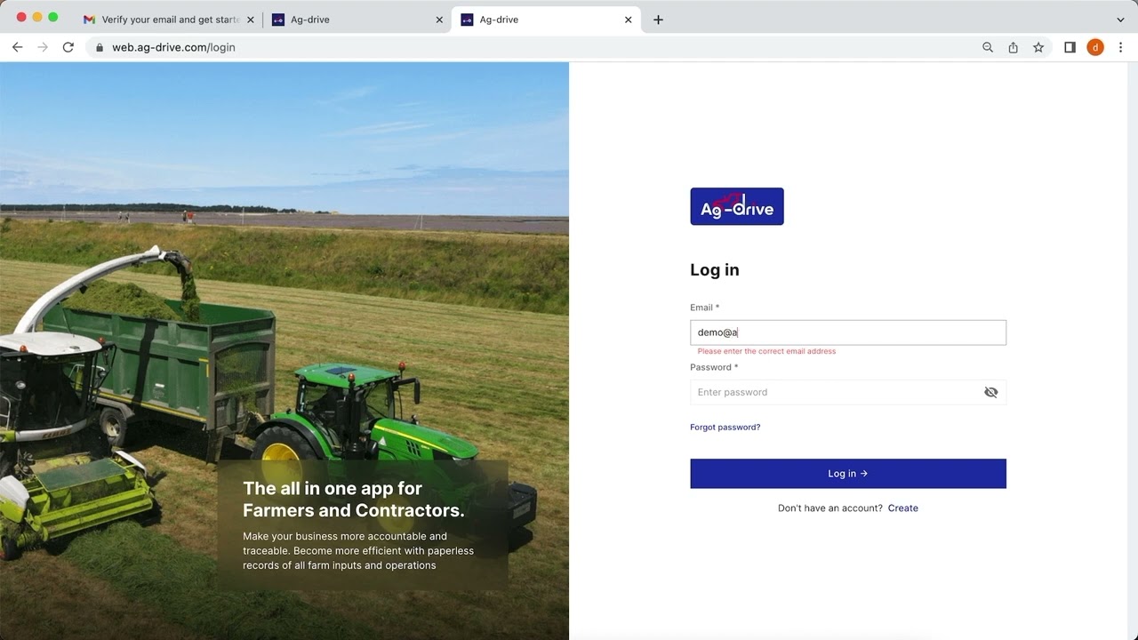Open the Chrome profile avatar
Screen dimensions: 1138x640
(1095, 47)
